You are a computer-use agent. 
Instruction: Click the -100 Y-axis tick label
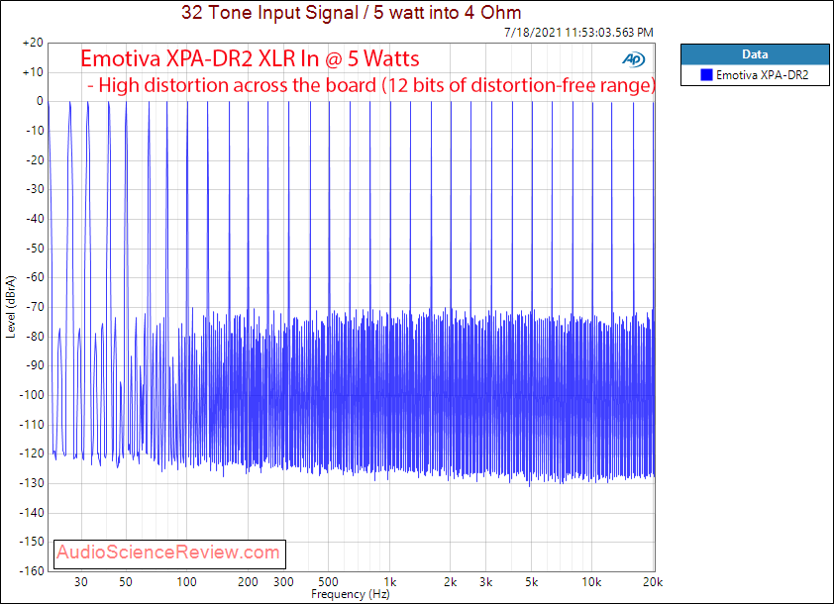coord(32,395)
